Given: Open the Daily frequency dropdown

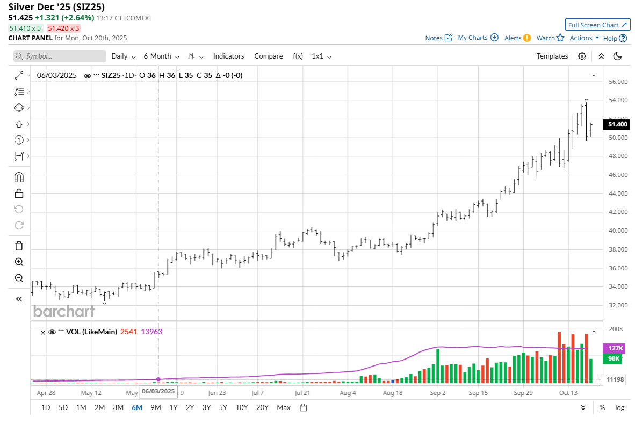Looking at the screenshot, I should coord(124,56).
